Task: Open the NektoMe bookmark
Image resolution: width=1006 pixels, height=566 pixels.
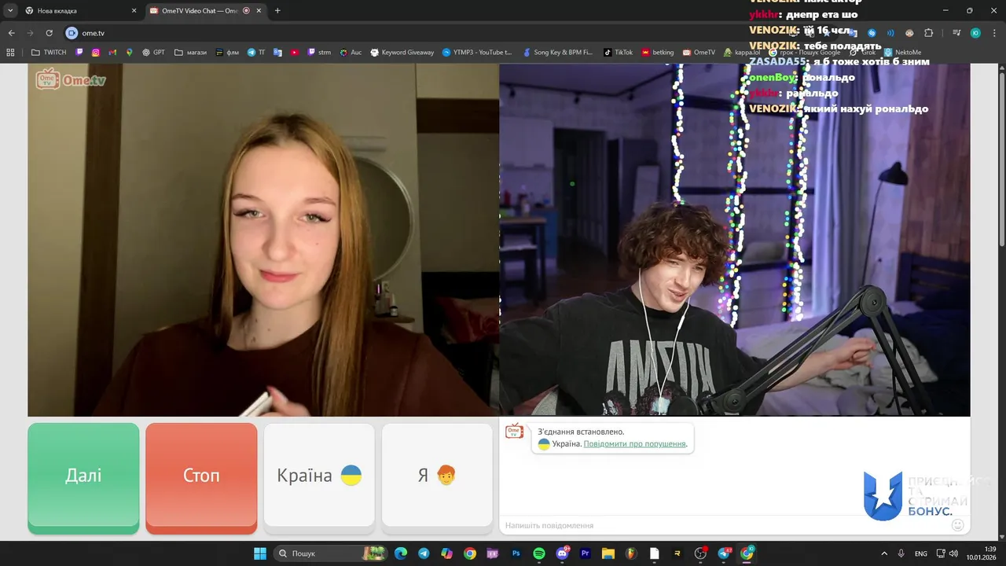Action: click(x=902, y=53)
